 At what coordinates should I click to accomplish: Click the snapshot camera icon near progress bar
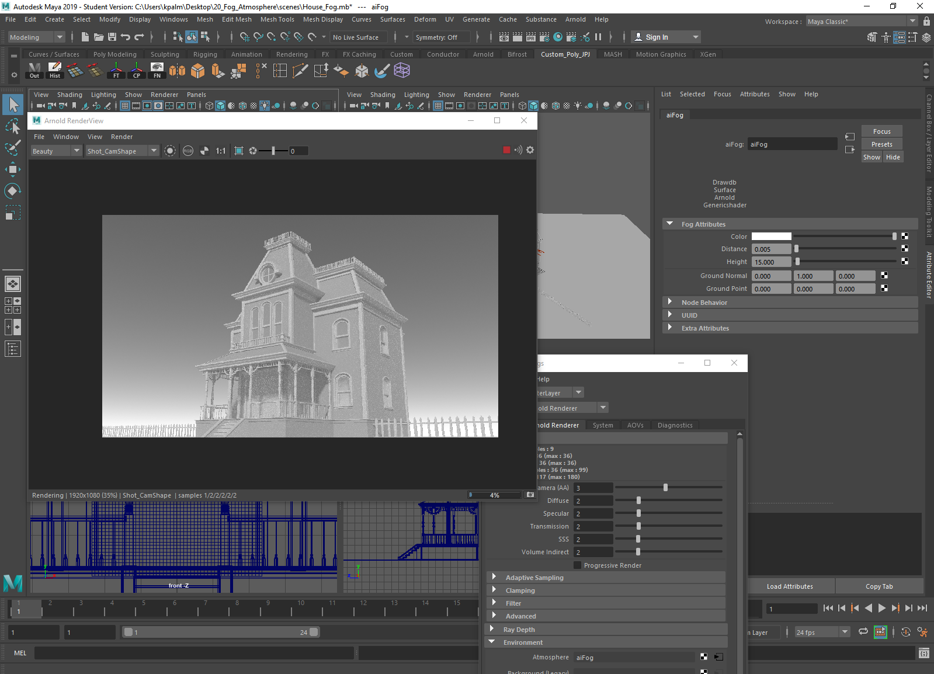530,495
